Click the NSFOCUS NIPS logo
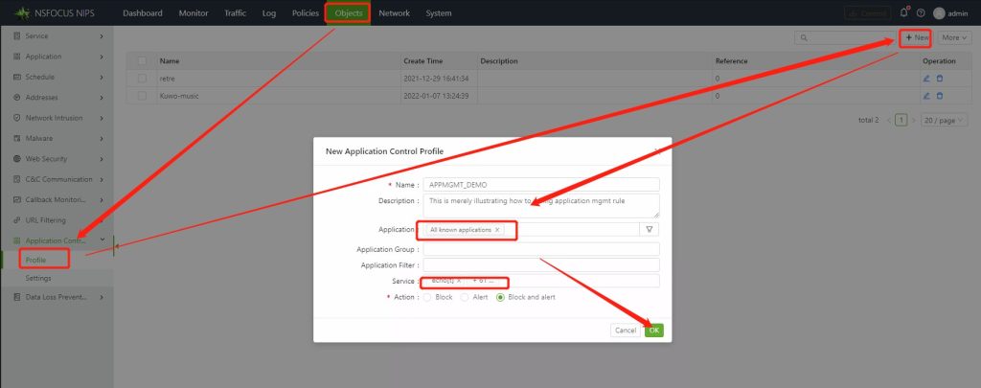Viewport: 981px width, 388px height. pos(55,13)
